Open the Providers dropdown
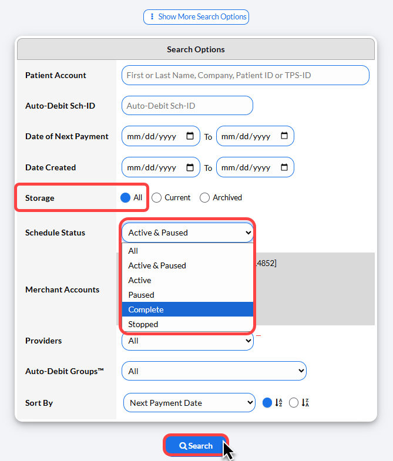The image size is (393, 461). pyautogui.click(x=187, y=341)
